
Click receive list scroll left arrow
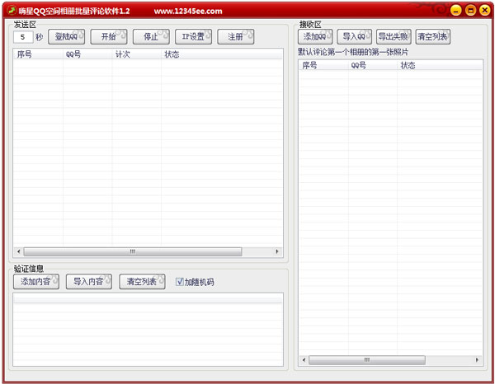[304, 360]
